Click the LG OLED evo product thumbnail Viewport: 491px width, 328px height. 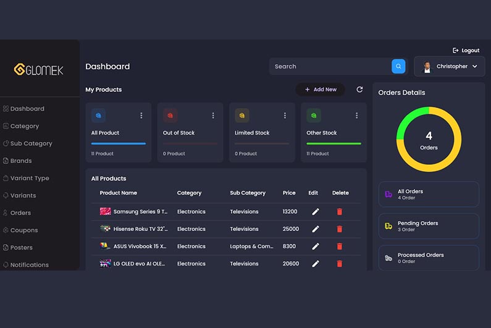105,264
